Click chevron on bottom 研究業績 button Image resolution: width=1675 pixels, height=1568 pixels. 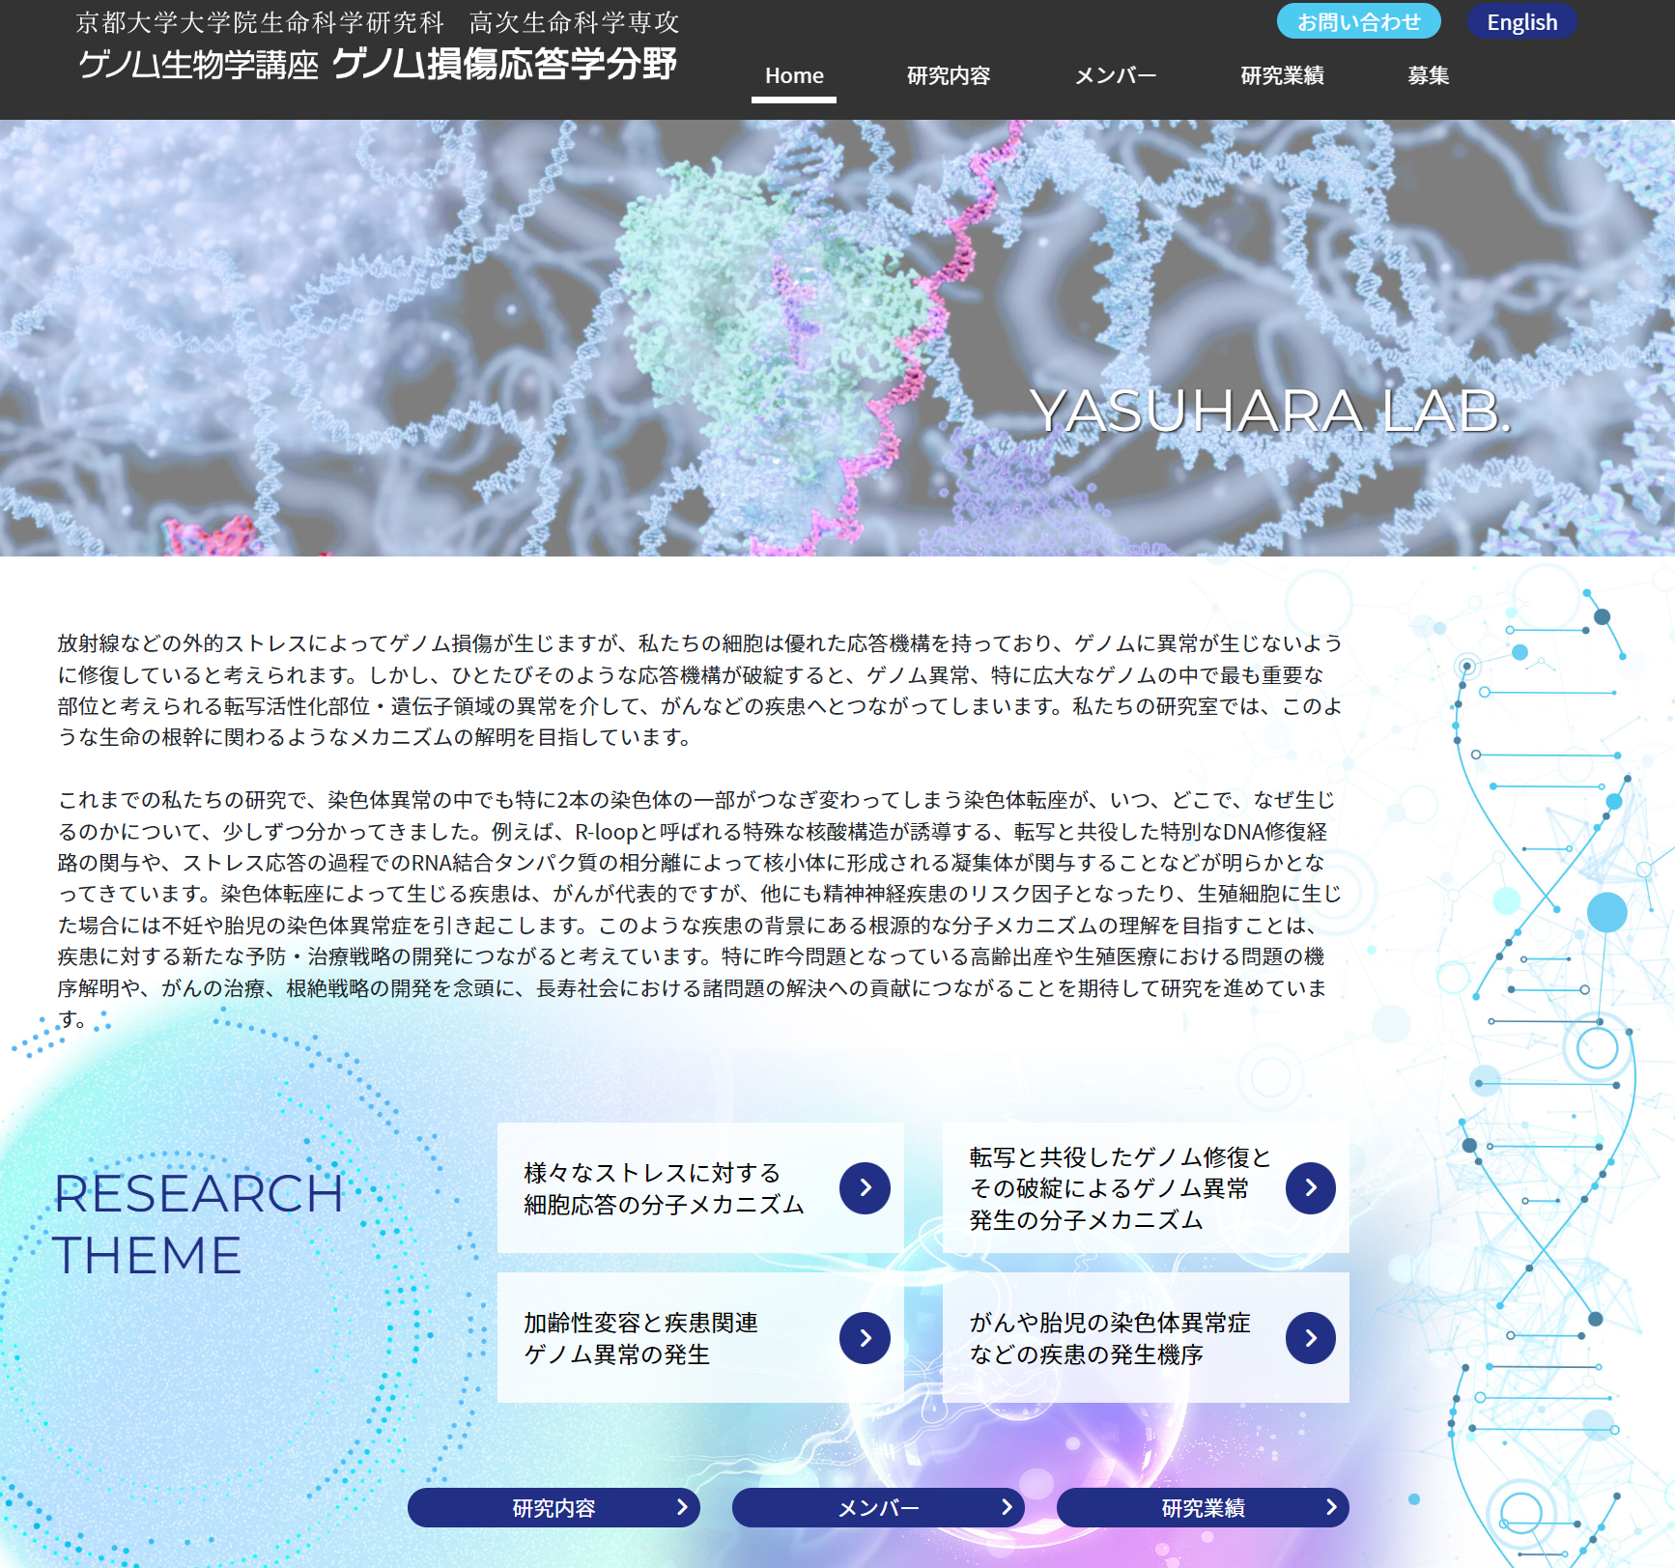1331,1507
